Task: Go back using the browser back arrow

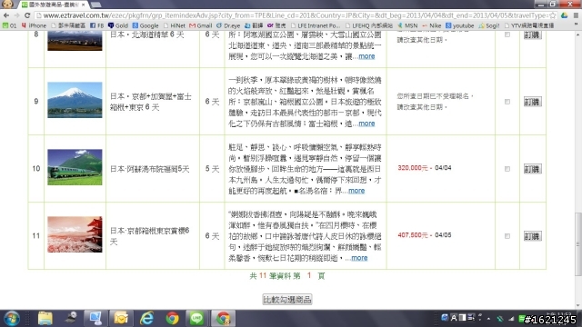Action: click(x=6, y=15)
